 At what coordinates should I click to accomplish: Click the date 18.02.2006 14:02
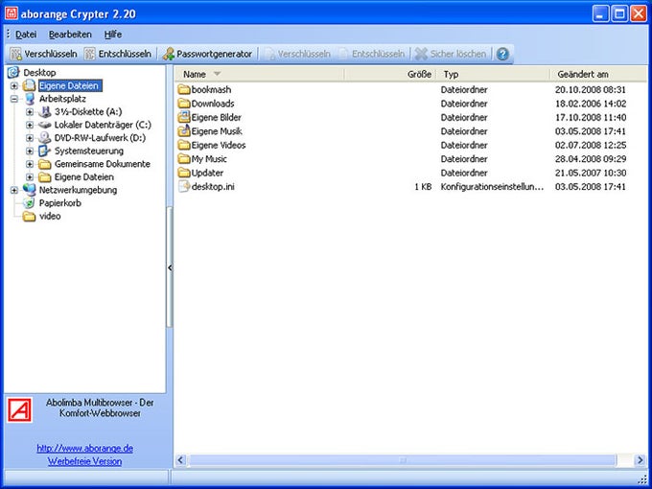click(591, 104)
